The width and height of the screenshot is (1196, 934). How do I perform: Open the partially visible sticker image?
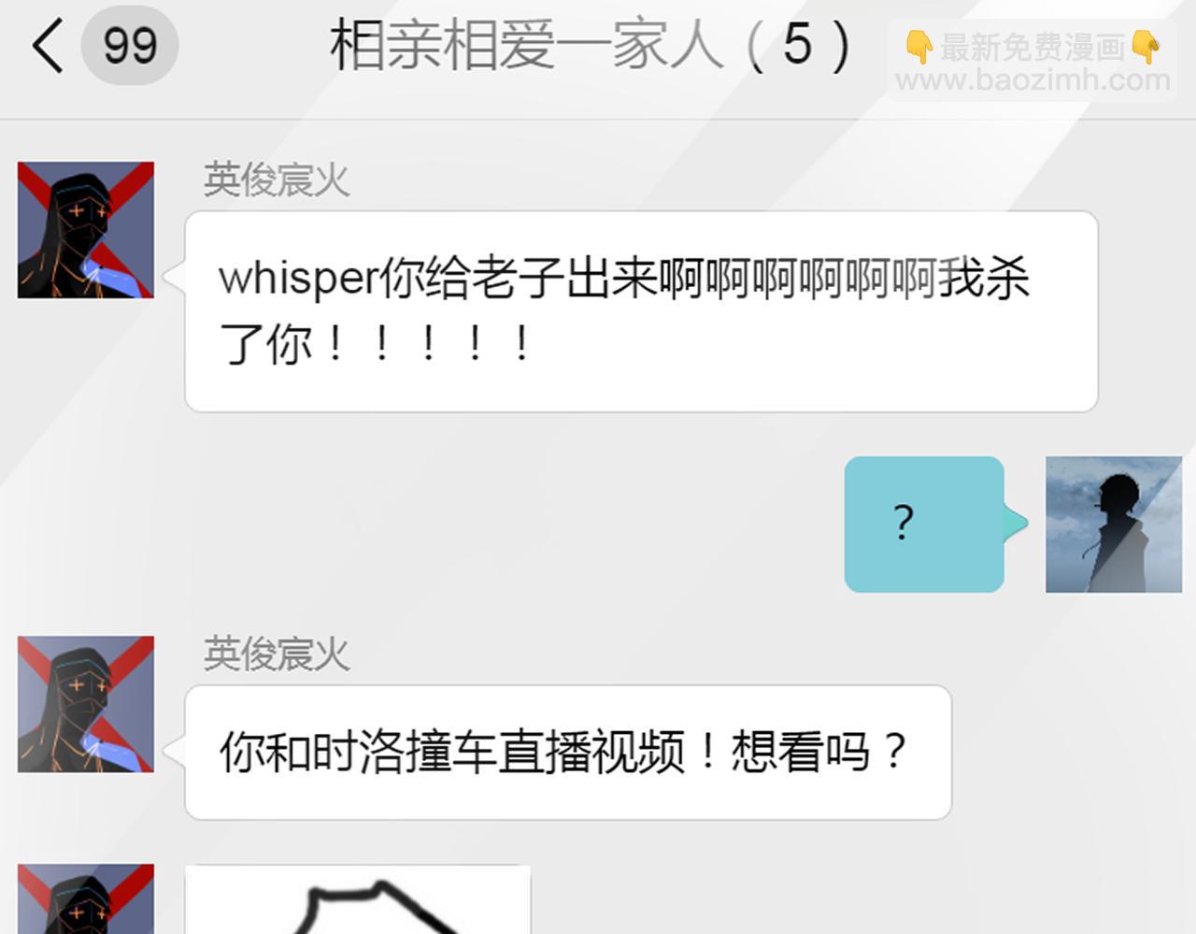(x=358, y=899)
